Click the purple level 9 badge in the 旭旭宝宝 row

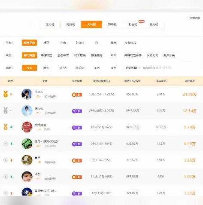[x=77, y=128]
